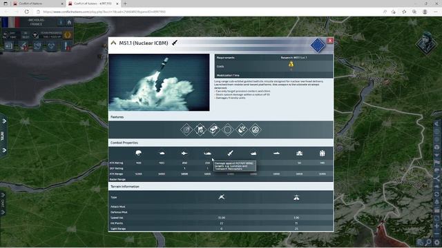Open the browser profile avatar
The image size is (442, 248).
[425, 12]
